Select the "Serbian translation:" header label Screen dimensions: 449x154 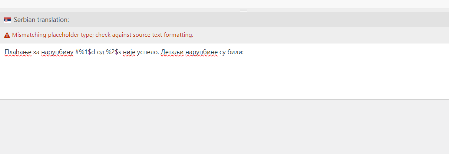[x=42, y=20]
